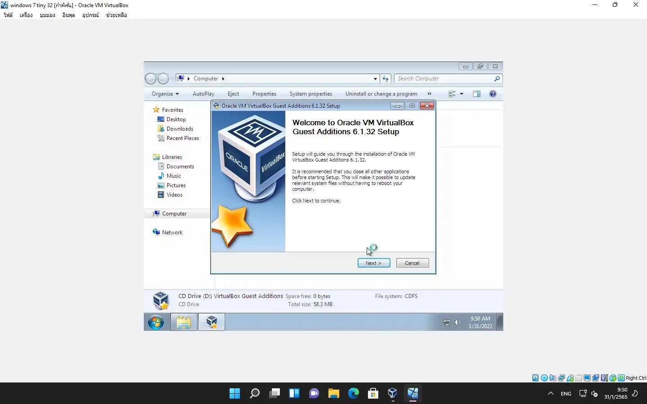This screenshot has width=647, height=404.
Task: Click search magnifier icon in Explorer
Action: click(497, 79)
